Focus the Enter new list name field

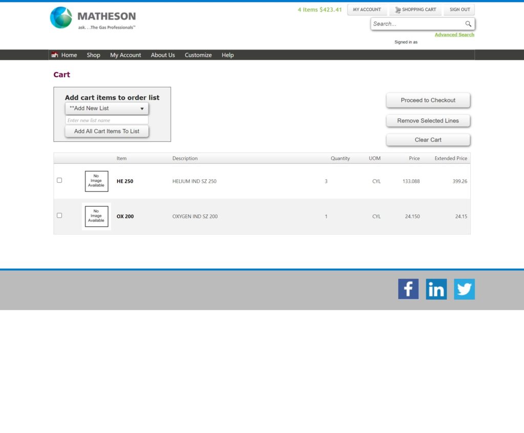(106, 121)
